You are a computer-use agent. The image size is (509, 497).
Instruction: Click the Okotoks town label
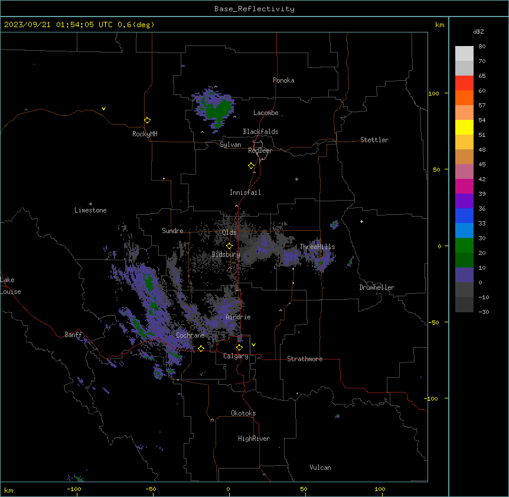tap(243, 413)
